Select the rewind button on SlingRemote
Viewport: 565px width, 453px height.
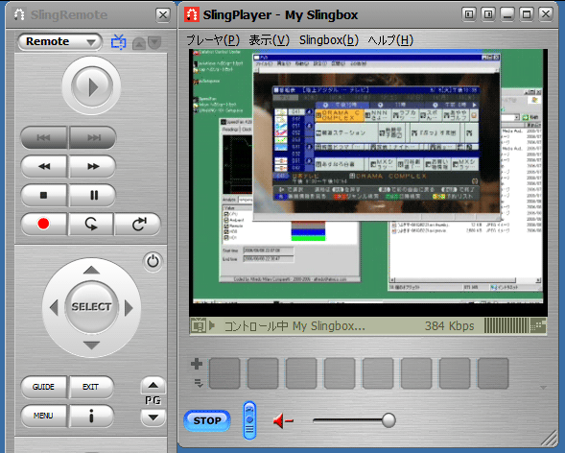coord(44,166)
